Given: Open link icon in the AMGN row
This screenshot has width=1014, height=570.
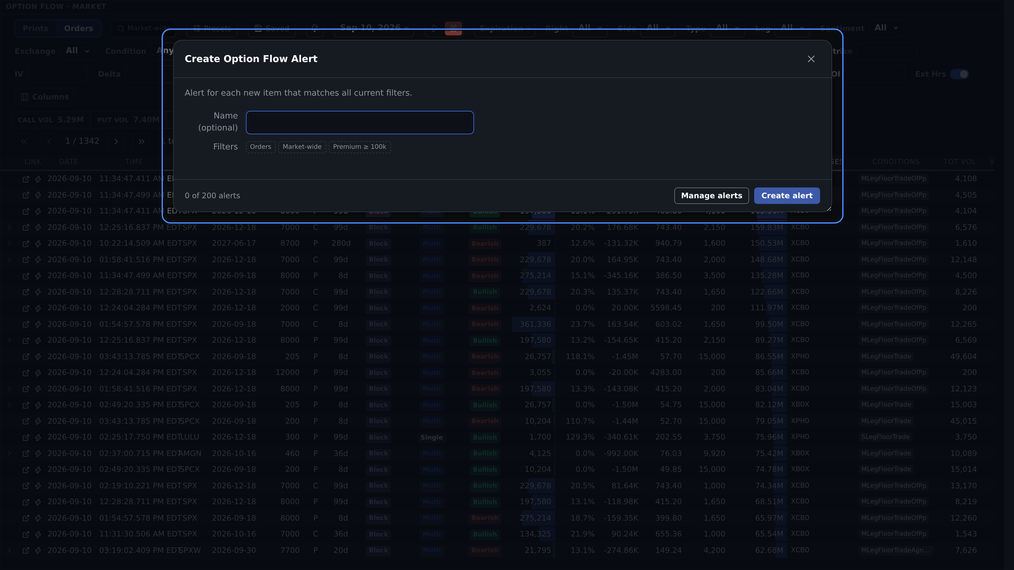Looking at the screenshot, I should pyautogui.click(x=26, y=453).
